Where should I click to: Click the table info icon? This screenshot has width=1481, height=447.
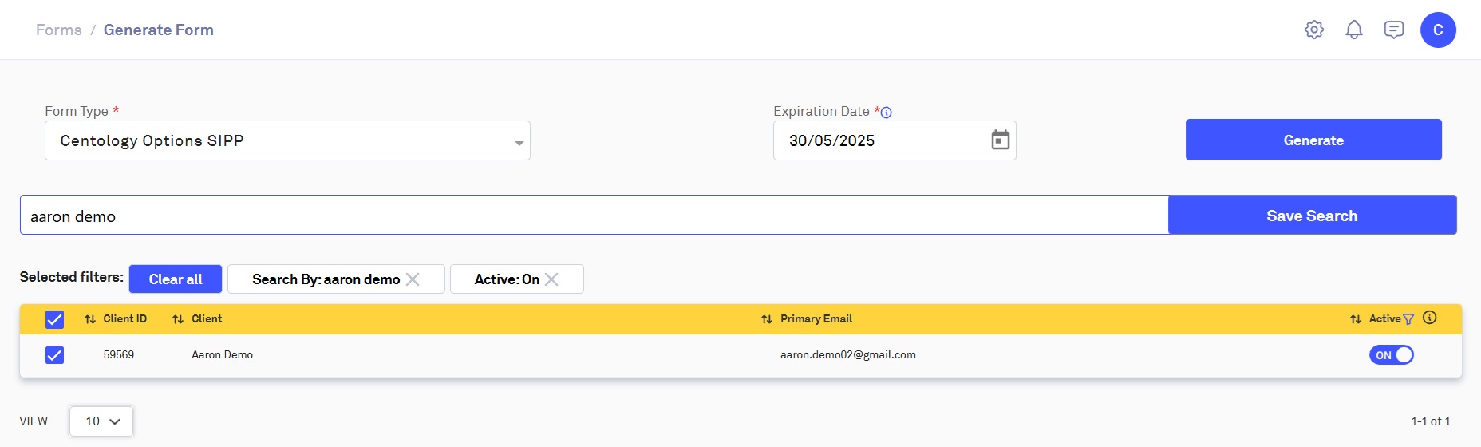tap(1430, 318)
